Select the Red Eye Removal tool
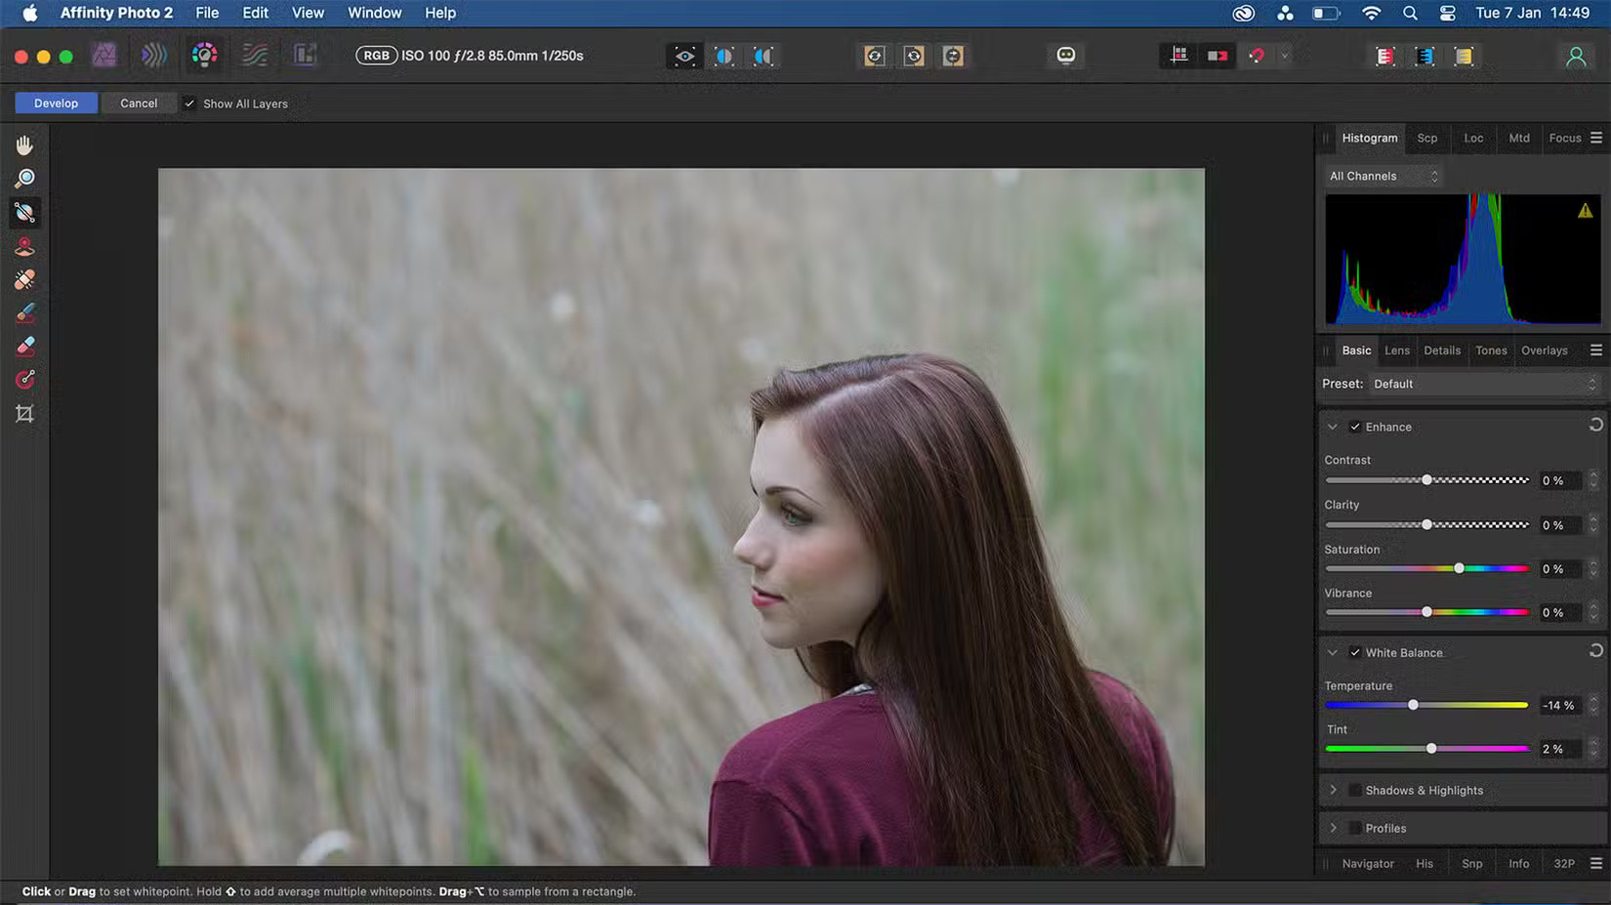The image size is (1611, 905). pyautogui.click(x=25, y=246)
